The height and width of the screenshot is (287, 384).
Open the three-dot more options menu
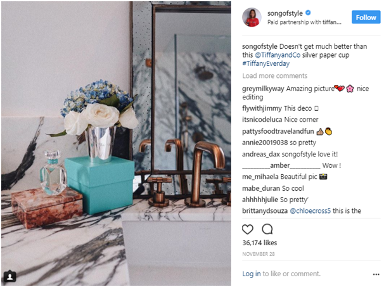click(x=376, y=274)
